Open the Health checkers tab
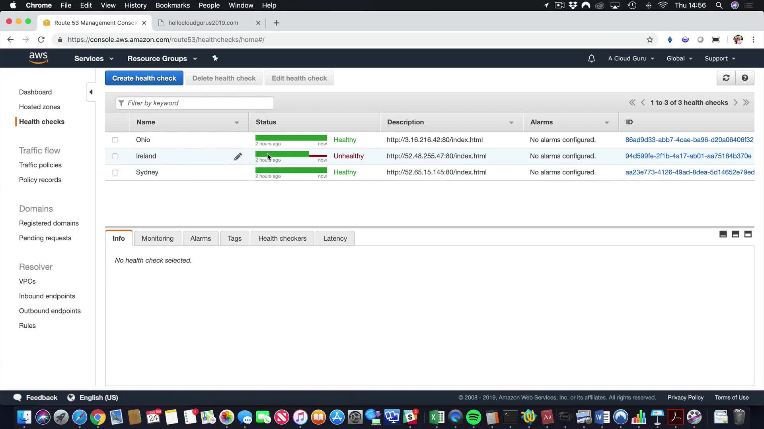Image resolution: width=764 pixels, height=429 pixels. 282,238
